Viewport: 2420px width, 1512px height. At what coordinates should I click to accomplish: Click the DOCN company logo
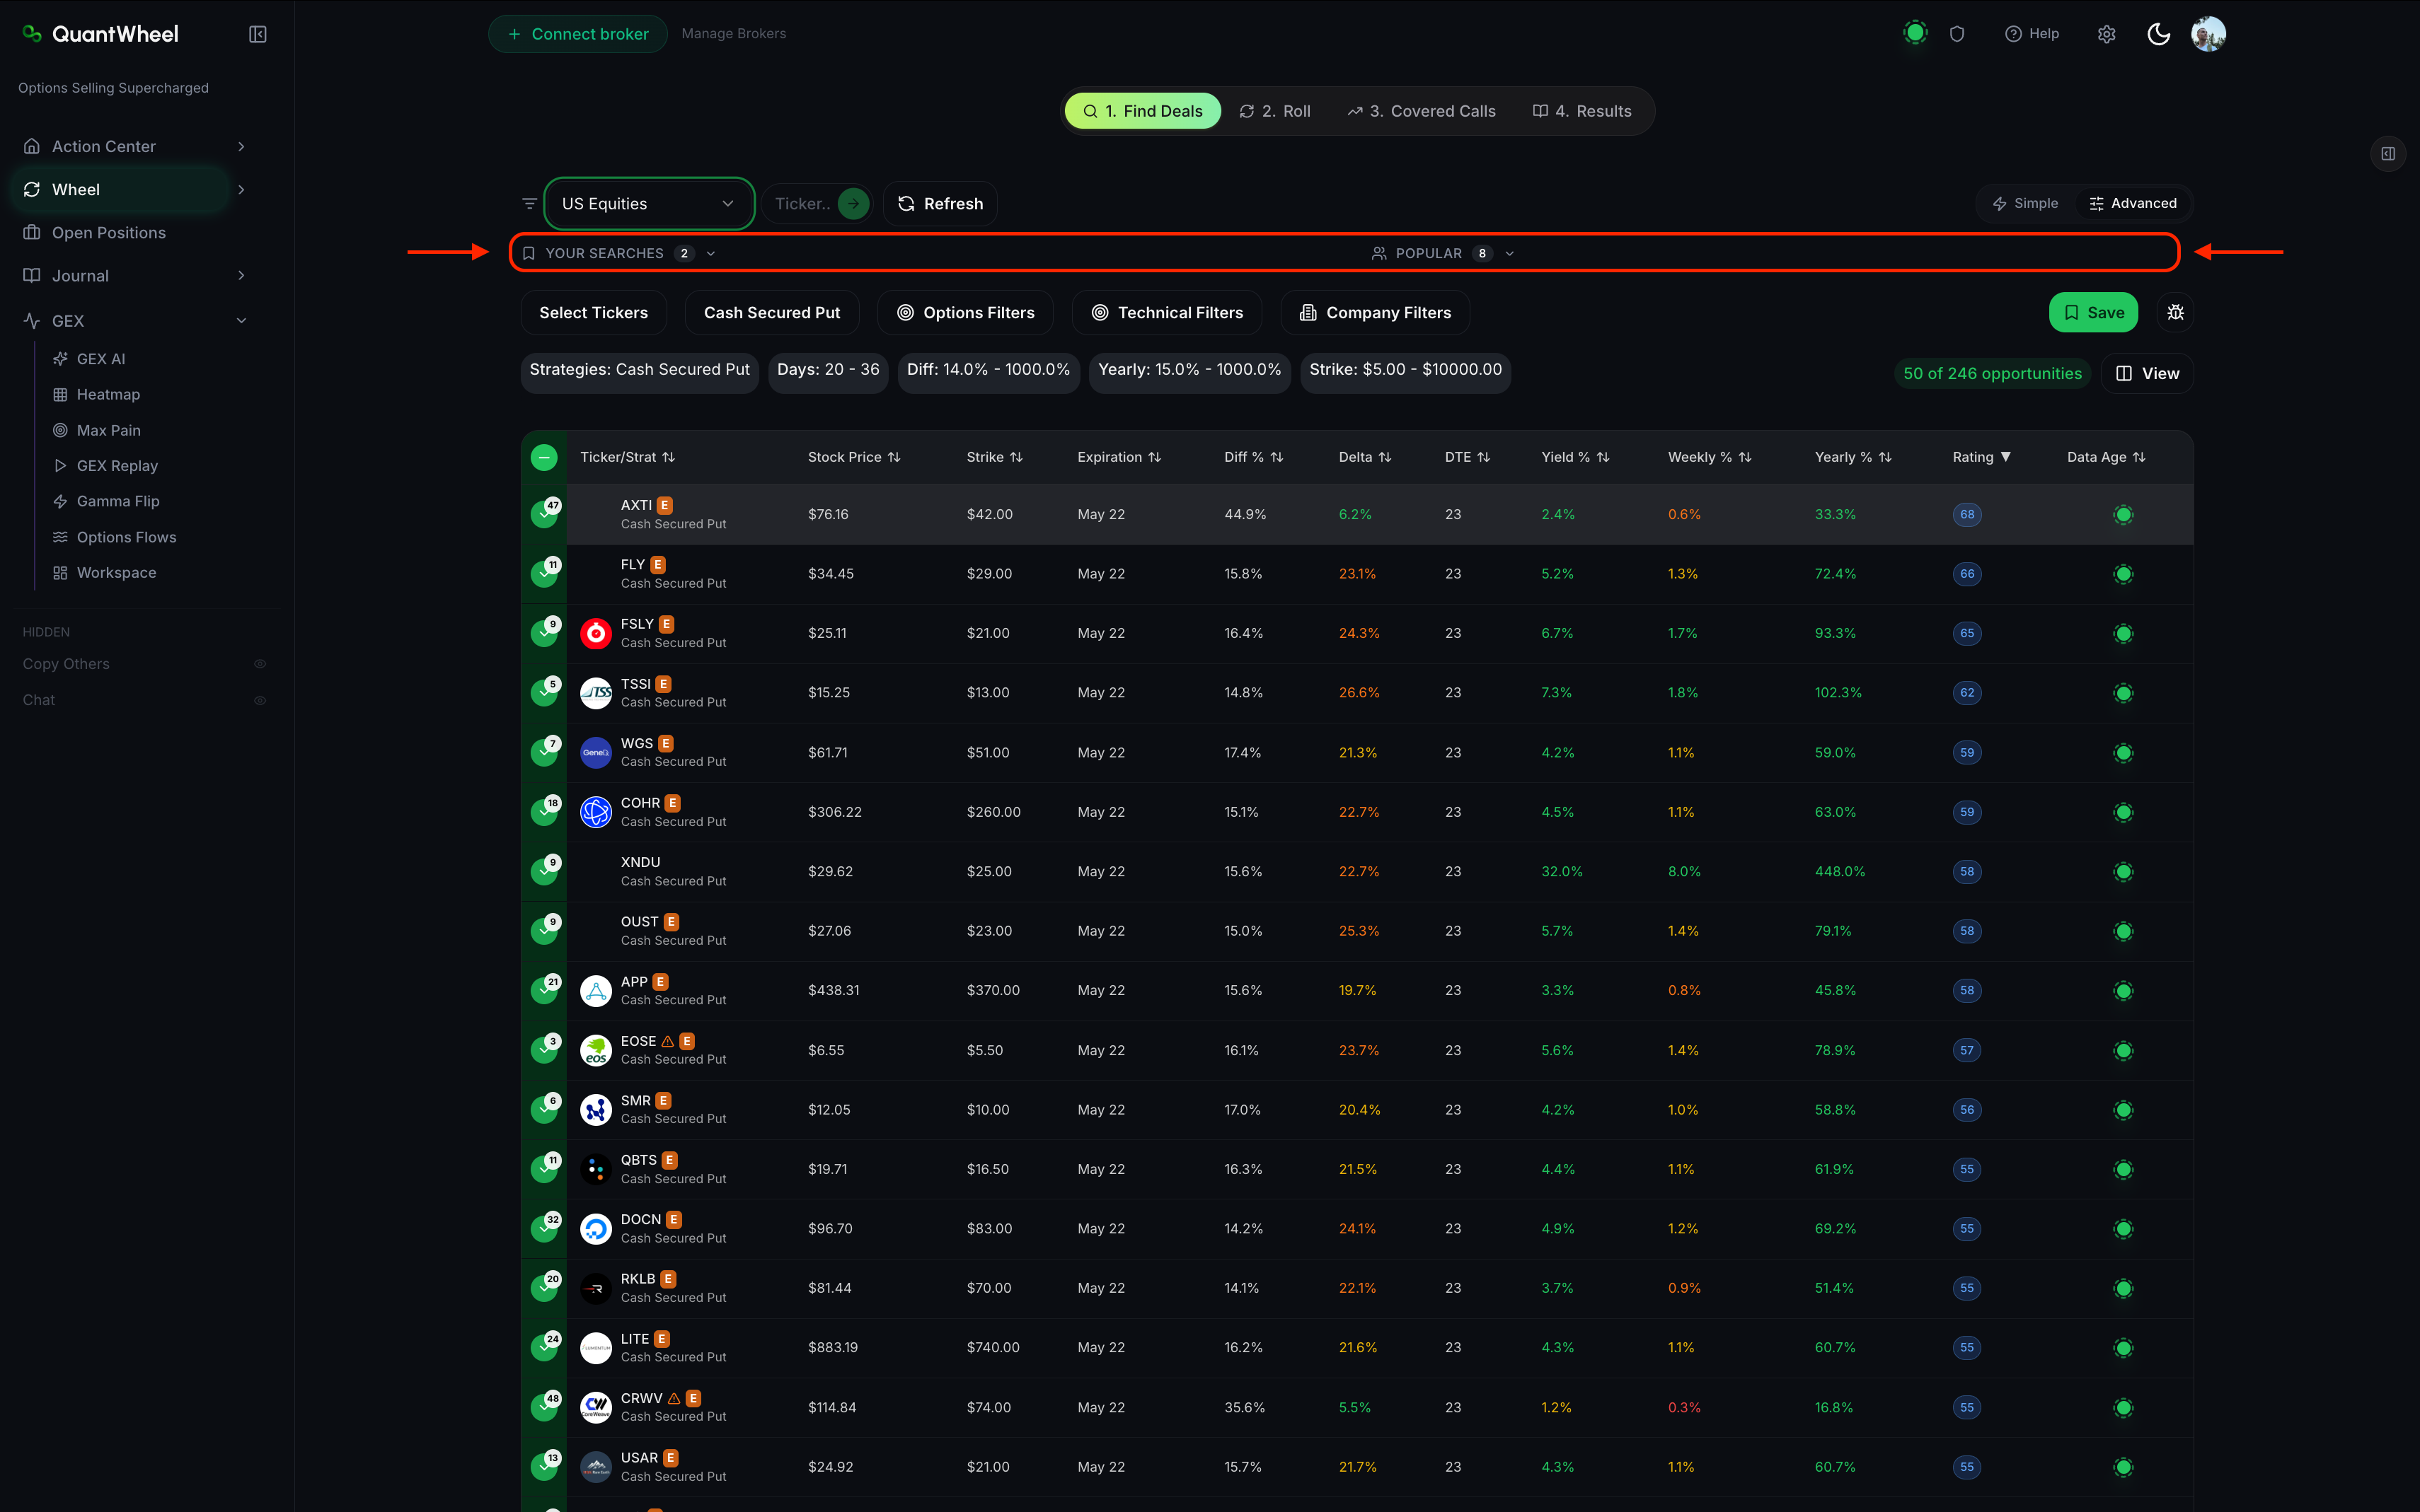pos(597,1229)
